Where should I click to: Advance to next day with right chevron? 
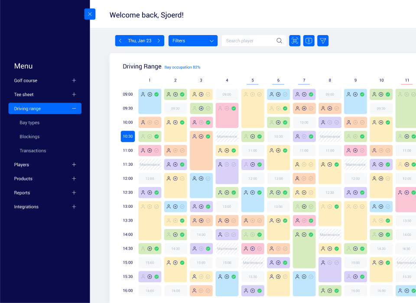coord(159,41)
